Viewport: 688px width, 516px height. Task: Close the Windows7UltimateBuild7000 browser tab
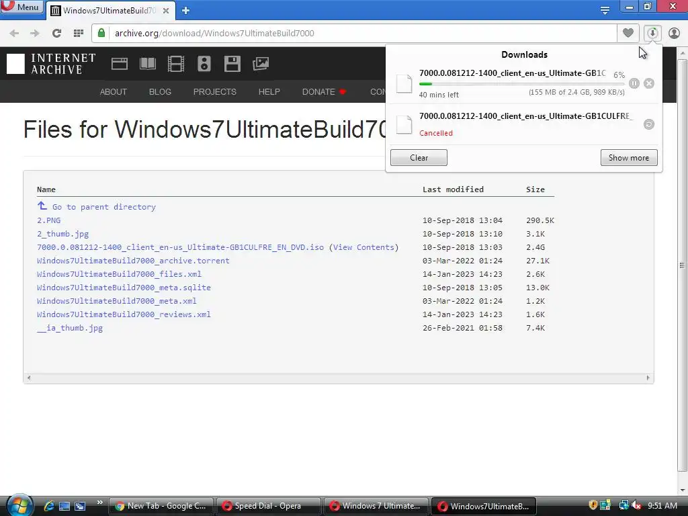166,11
